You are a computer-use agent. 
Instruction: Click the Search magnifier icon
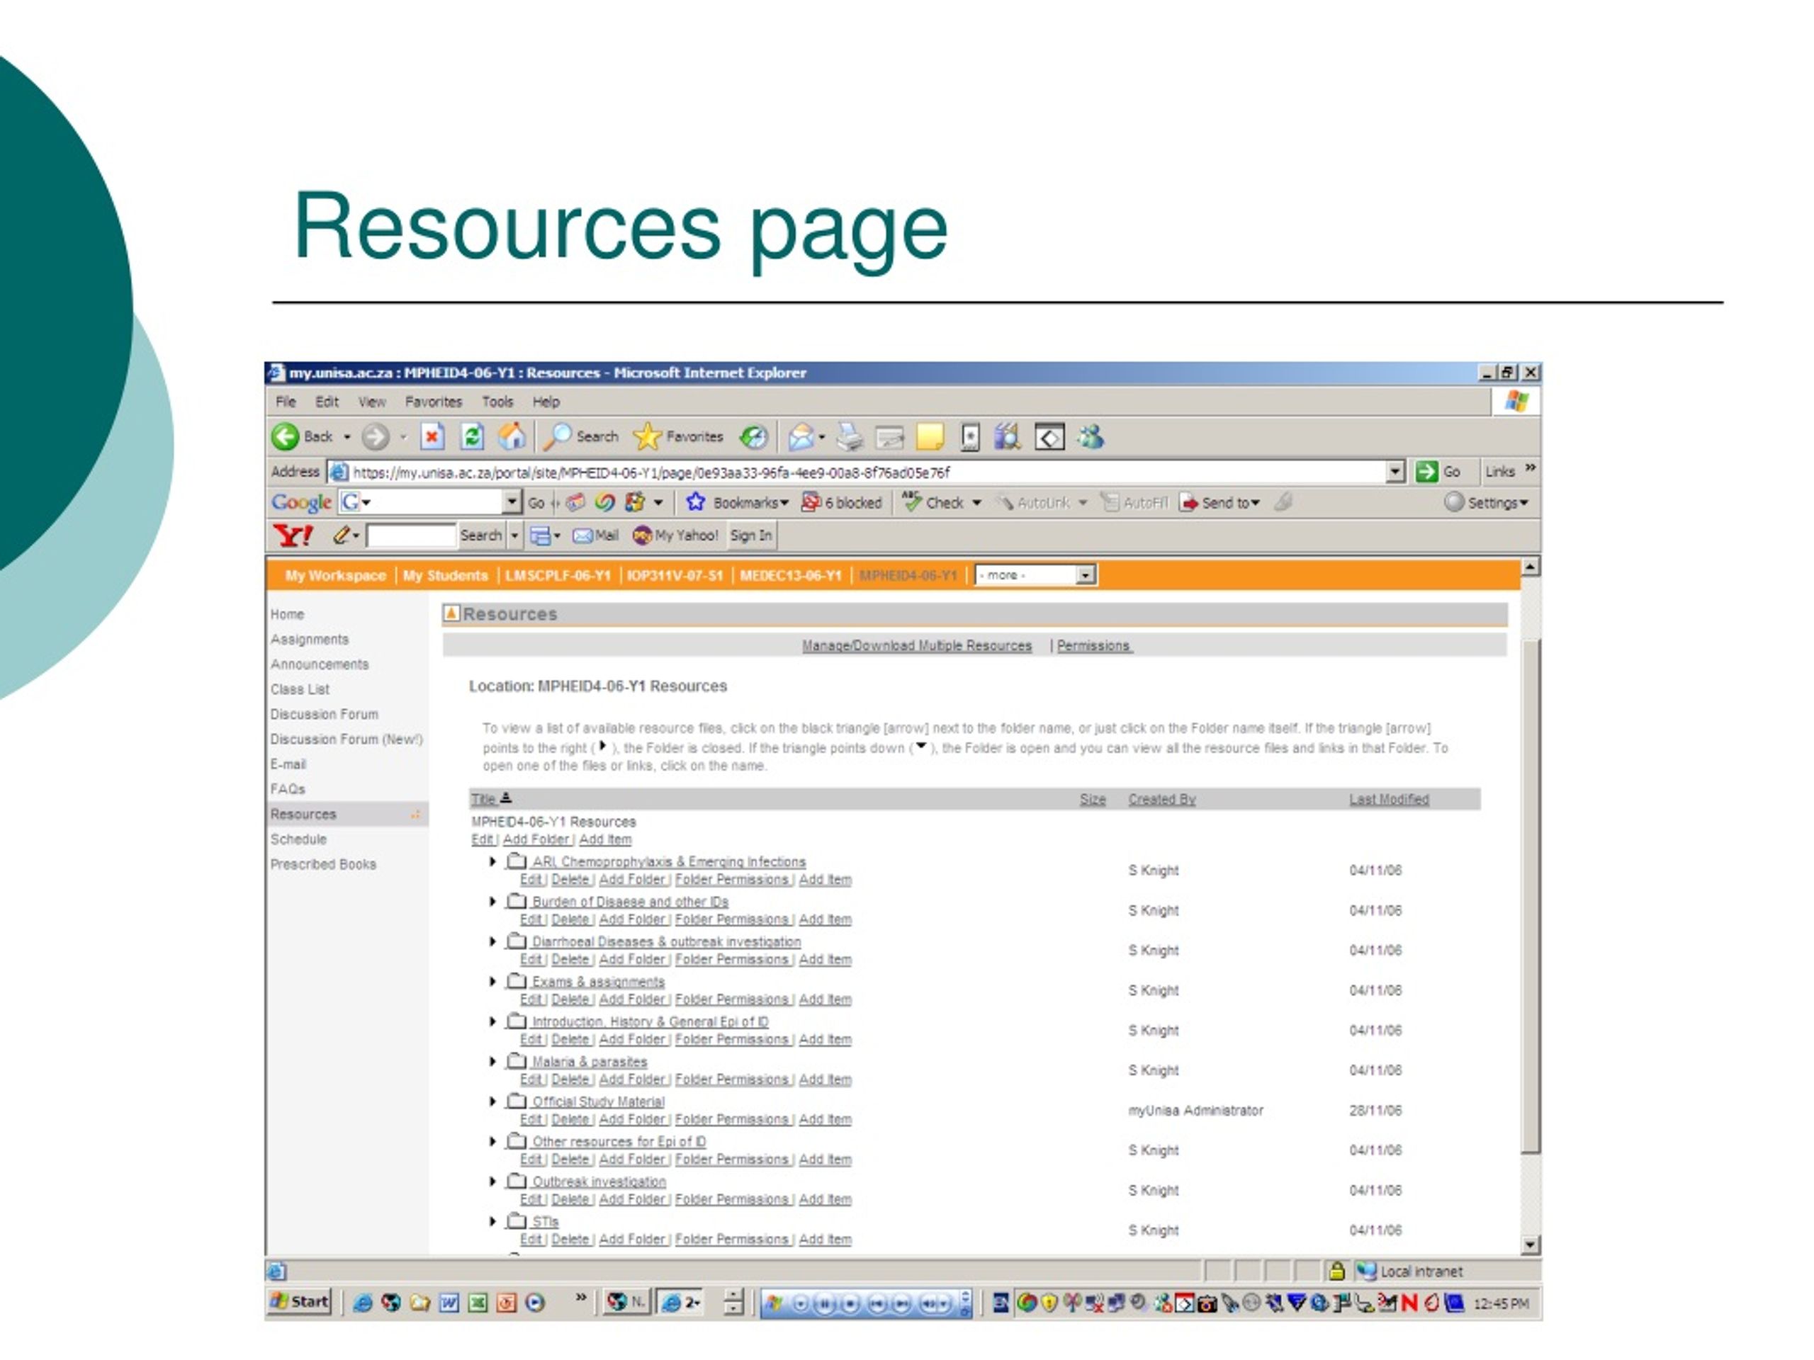558,436
